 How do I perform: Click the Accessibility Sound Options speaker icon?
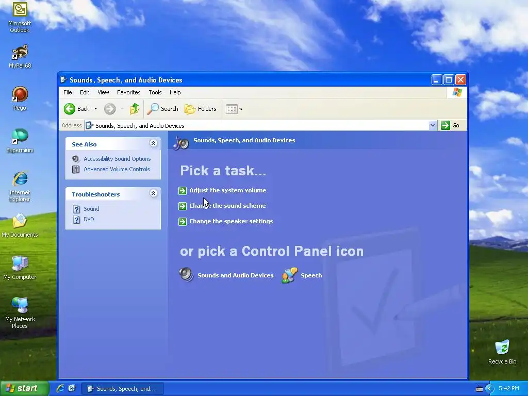point(76,159)
